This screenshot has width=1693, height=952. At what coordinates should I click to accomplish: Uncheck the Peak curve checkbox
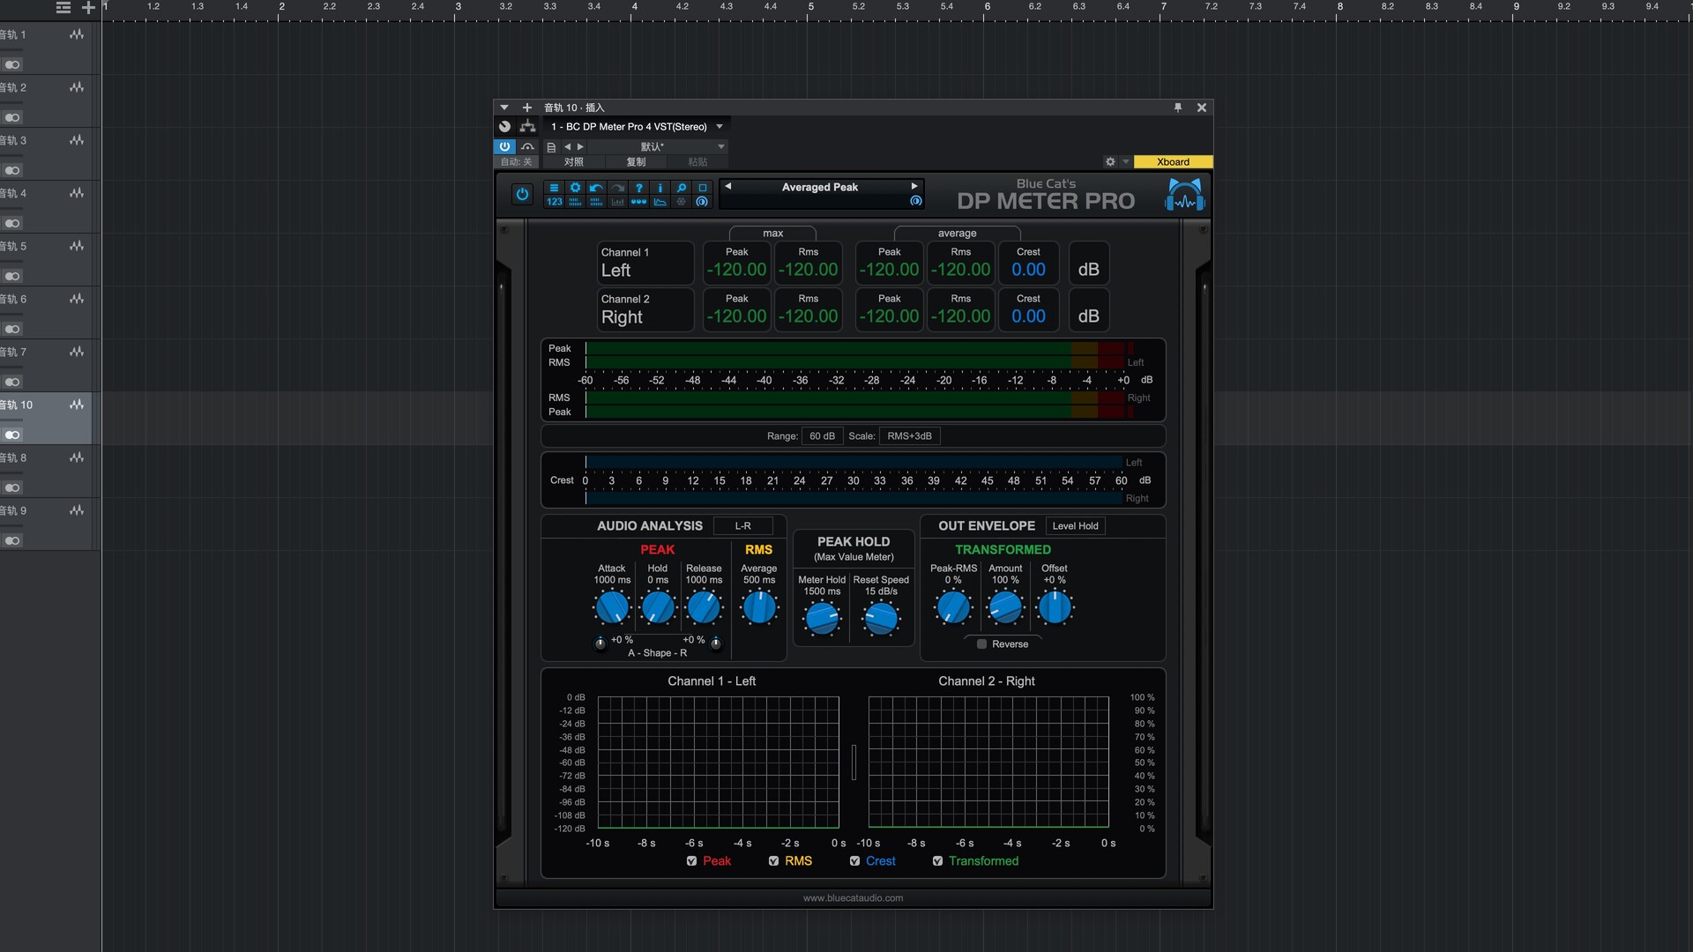pos(691,861)
